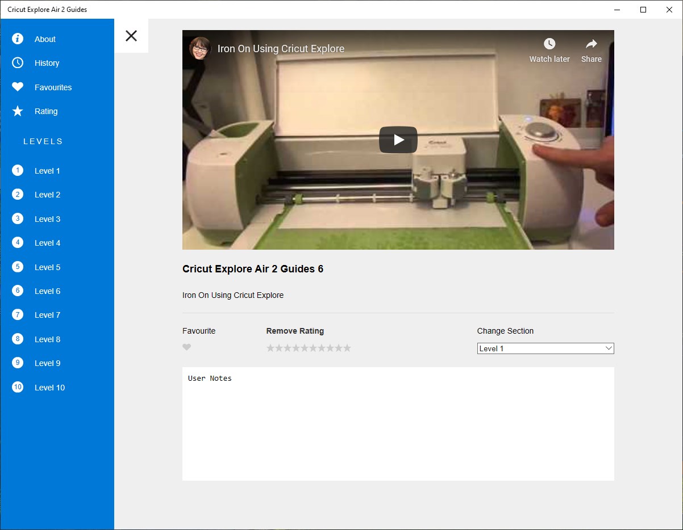683x530 pixels.
Task: Click Remove Rating
Action: [295, 331]
